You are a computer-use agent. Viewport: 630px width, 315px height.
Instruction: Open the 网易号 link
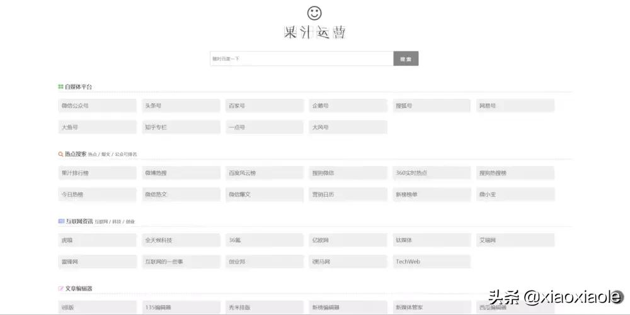tap(515, 106)
